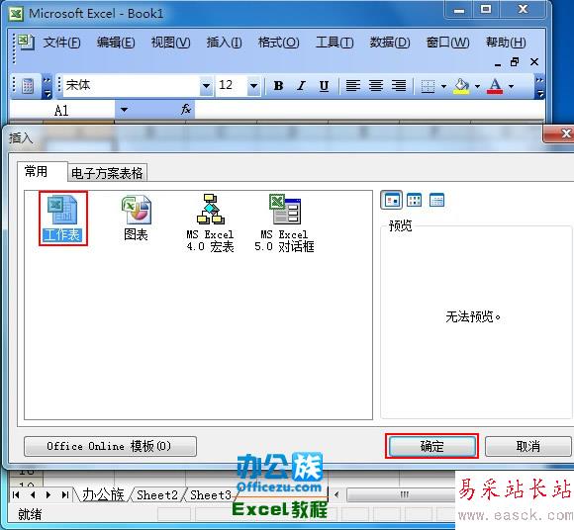Click Excel title bar application icon
This screenshot has height=530, width=574.
(17, 14)
